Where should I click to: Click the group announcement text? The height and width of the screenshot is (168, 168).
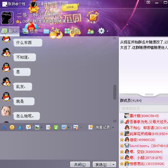[x=144, y=45]
